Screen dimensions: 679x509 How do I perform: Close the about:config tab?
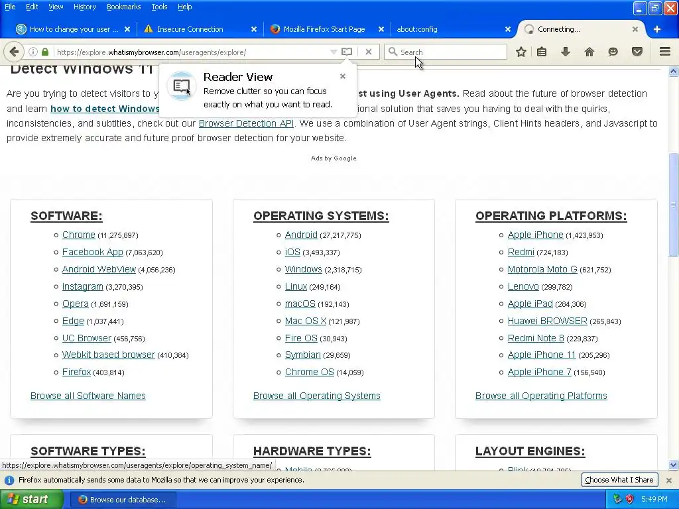coord(508,29)
